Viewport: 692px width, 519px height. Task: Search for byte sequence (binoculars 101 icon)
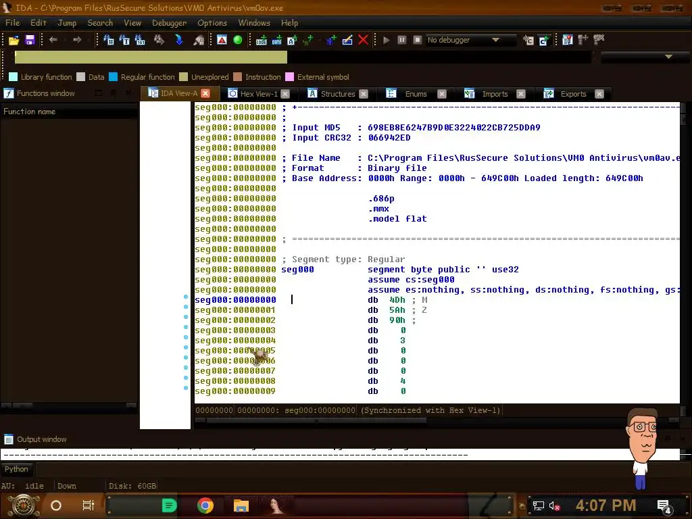click(x=140, y=40)
